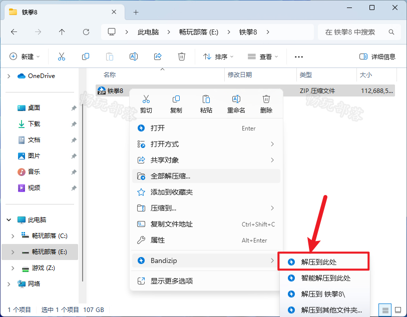Toggle the 详细信息 pane button
This screenshot has width=407, height=317.
377,56
